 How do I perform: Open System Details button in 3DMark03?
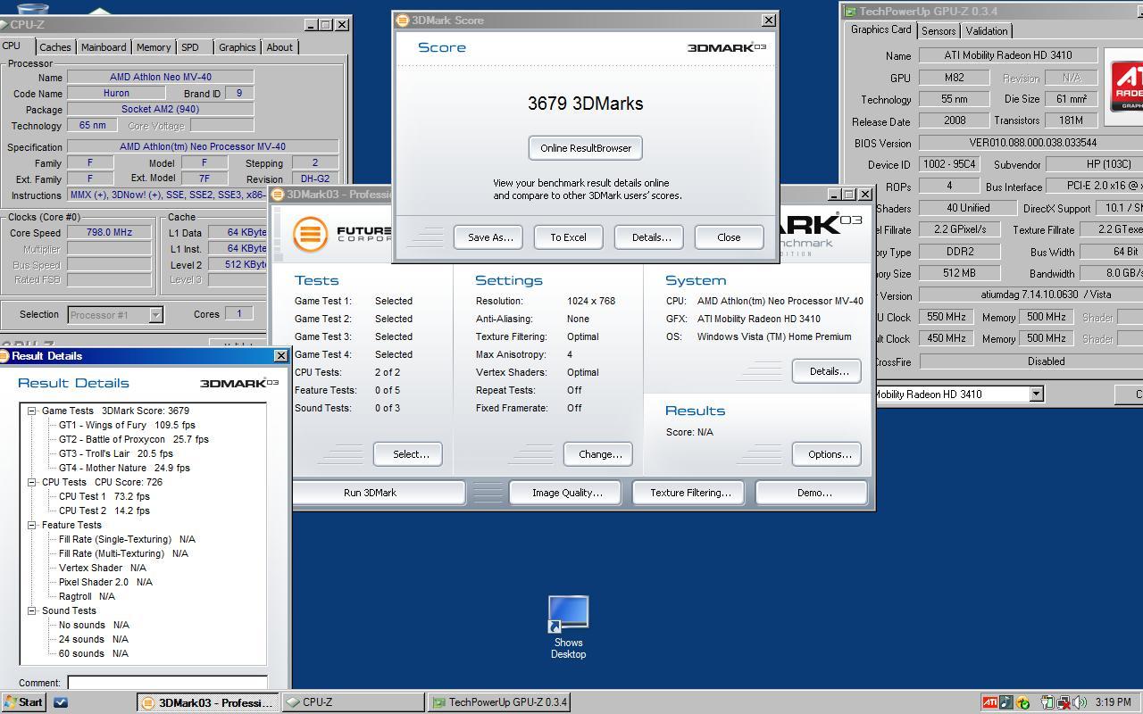click(x=829, y=371)
